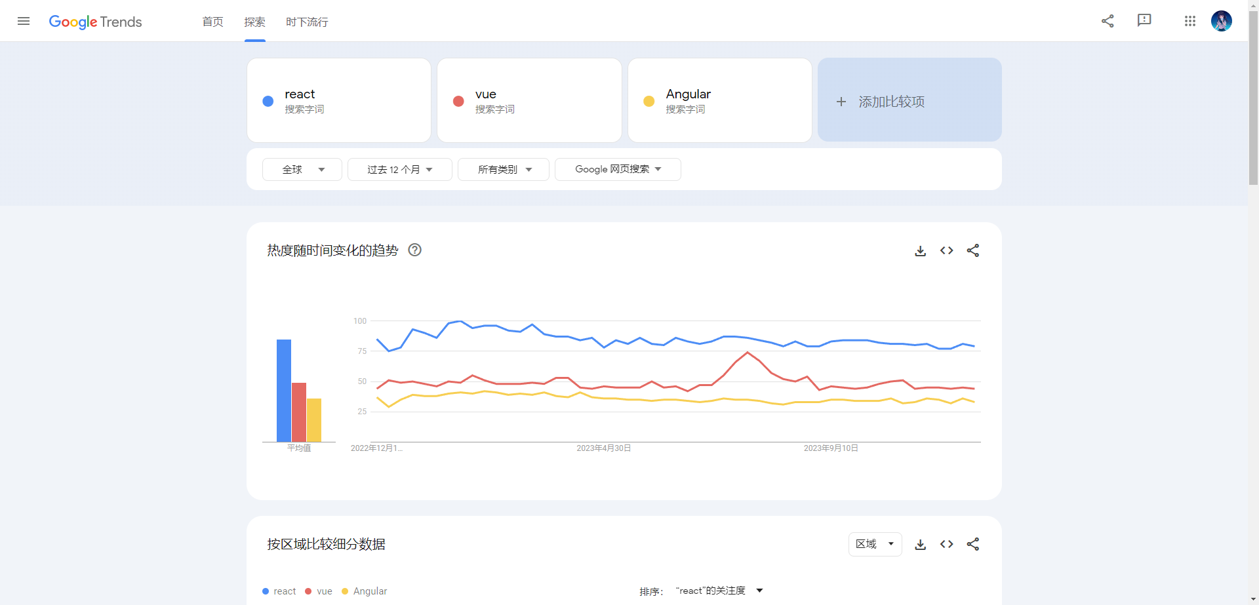
Task: Switch to the 首页 tab
Action: pos(212,22)
